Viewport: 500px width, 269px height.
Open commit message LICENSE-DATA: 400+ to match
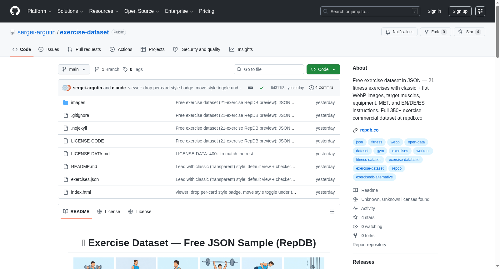click(214, 154)
